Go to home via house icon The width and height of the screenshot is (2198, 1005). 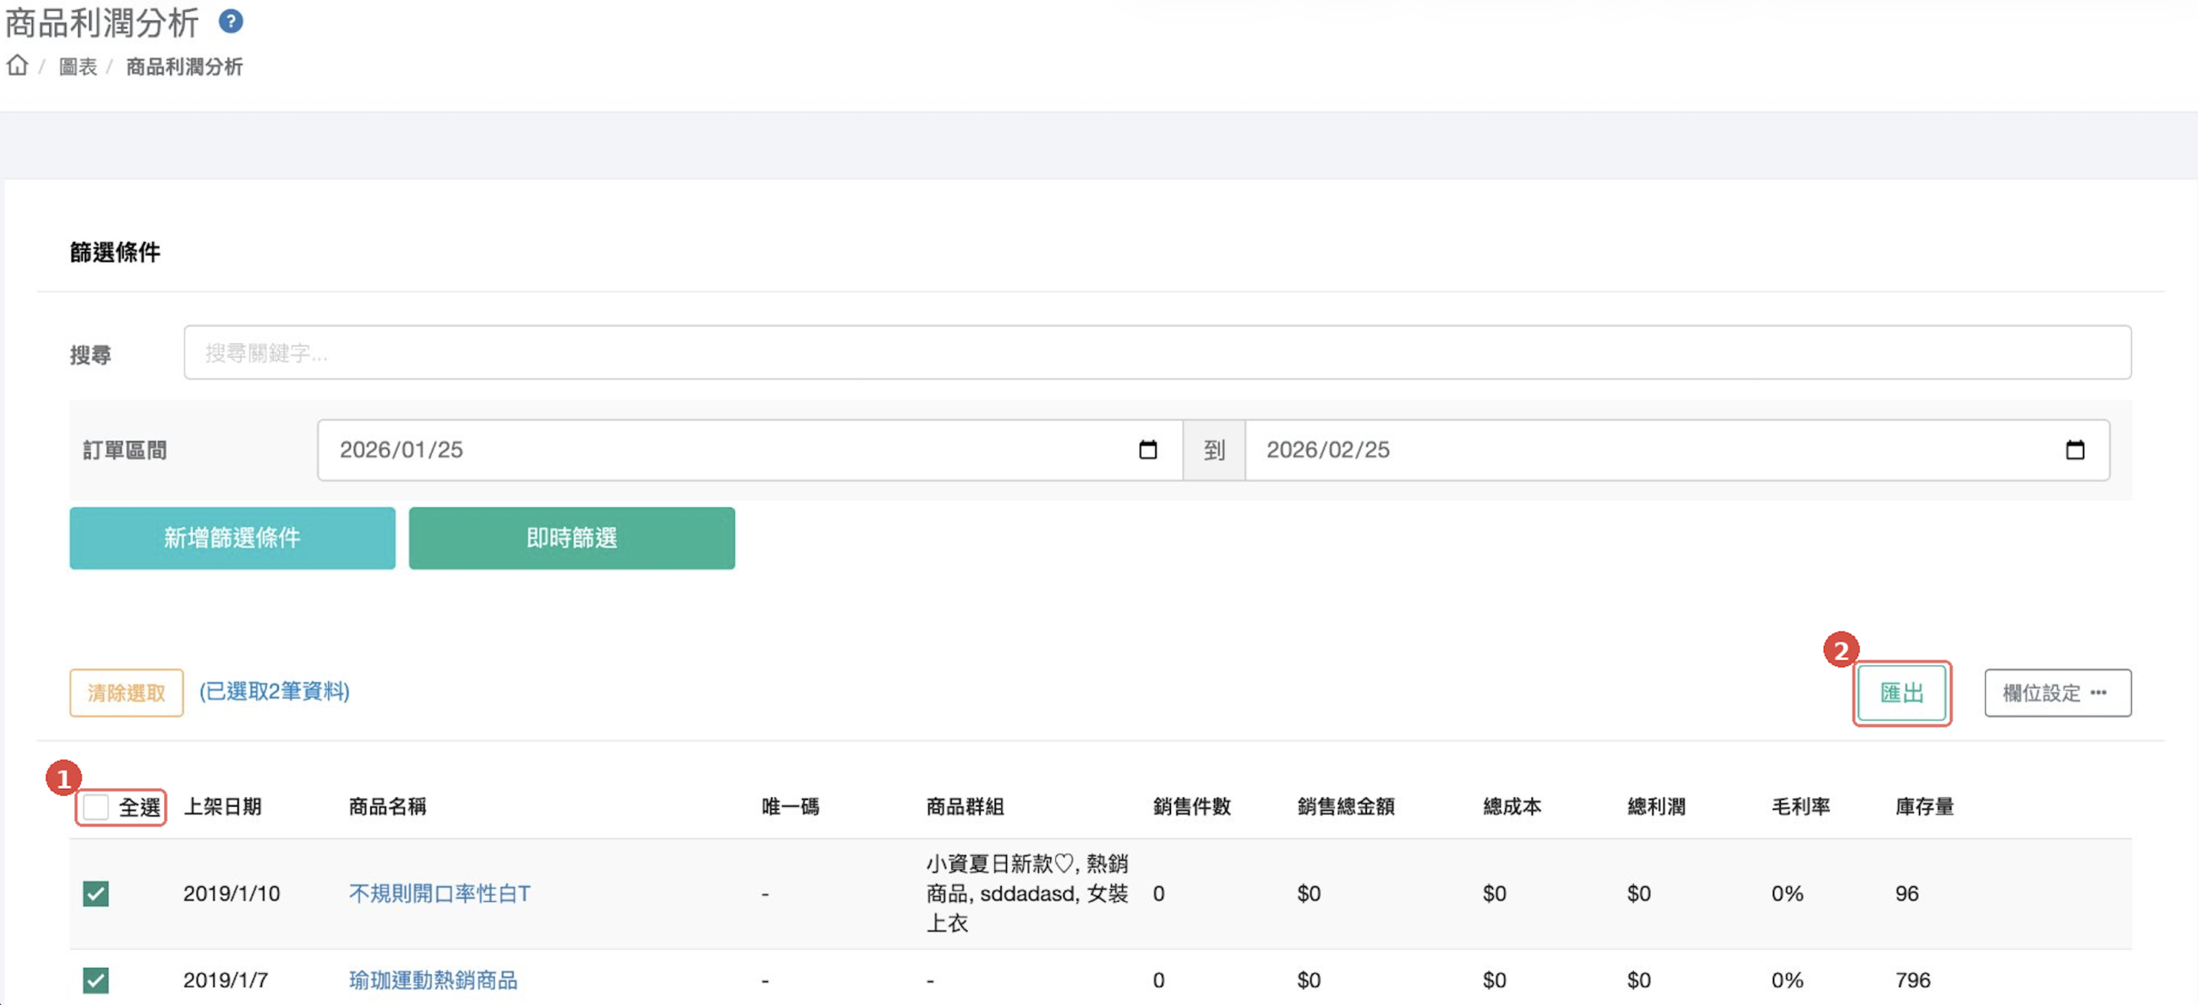pos(17,65)
